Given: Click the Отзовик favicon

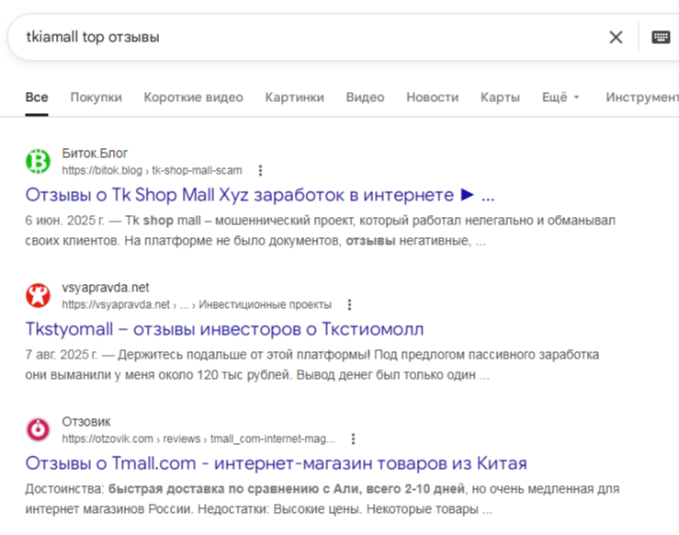Looking at the screenshot, I should pos(38,429).
